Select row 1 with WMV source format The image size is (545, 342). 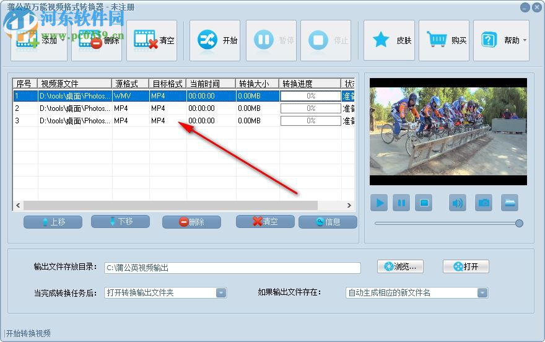click(x=183, y=96)
